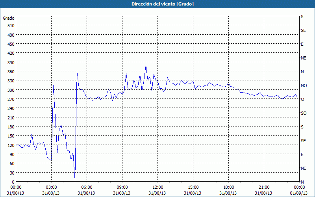Select the "Grado" axis unit label
This screenshot has height=197, width=315.
pyautogui.click(x=9, y=18)
